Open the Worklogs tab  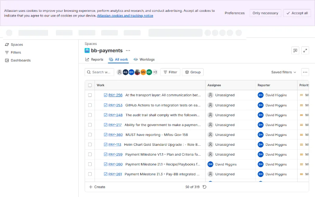[144, 59]
